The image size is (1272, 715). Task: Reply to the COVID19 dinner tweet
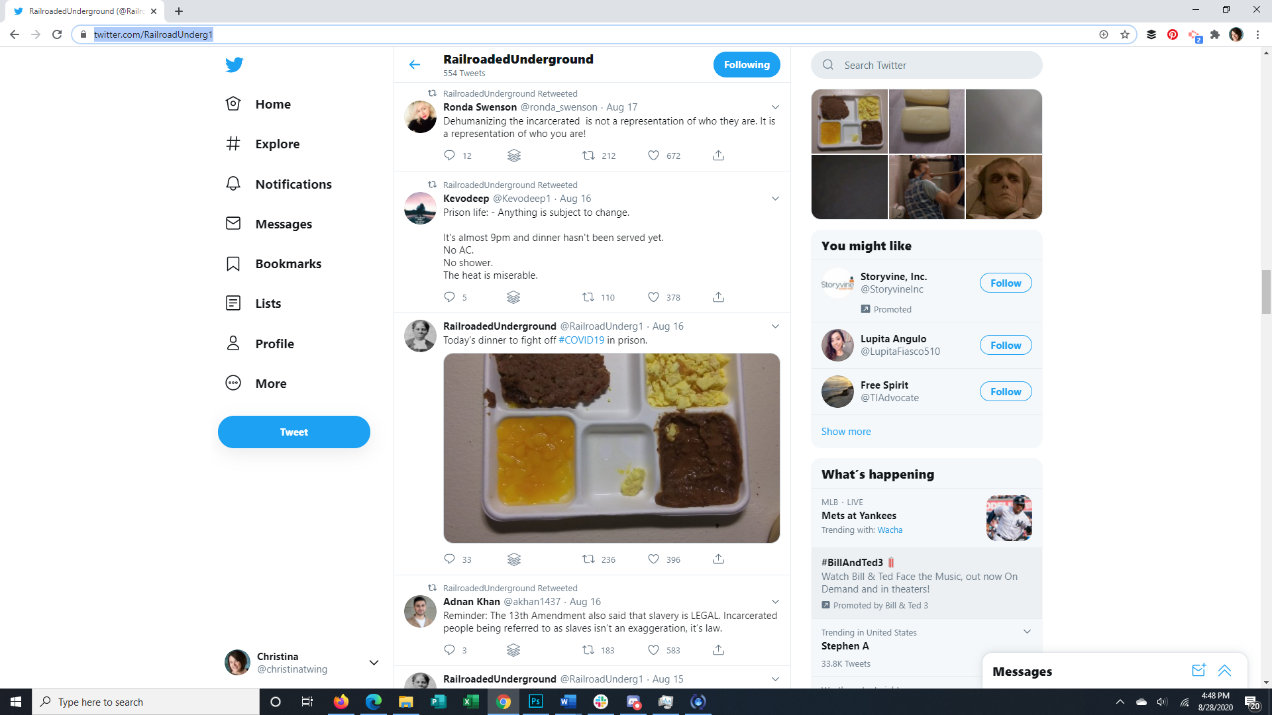pos(449,559)
